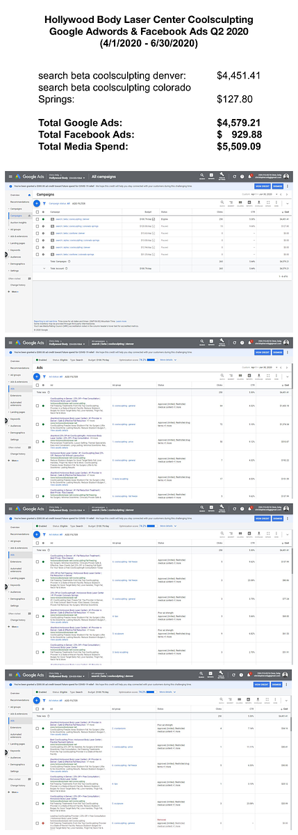Select Auction insights in Campaigns page sidebar

point(18,222)
